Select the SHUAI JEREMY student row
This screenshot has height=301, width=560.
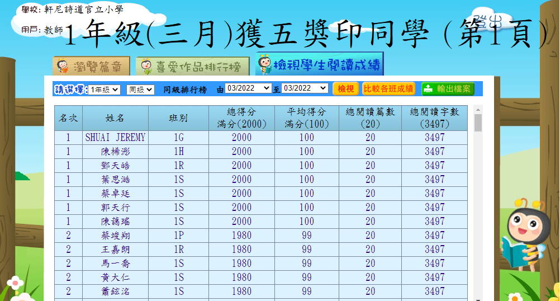[115, 138]
